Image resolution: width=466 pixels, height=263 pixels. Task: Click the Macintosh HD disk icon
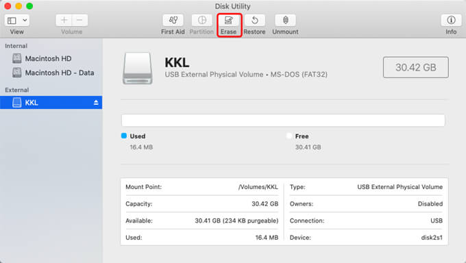tap(17, 58)
